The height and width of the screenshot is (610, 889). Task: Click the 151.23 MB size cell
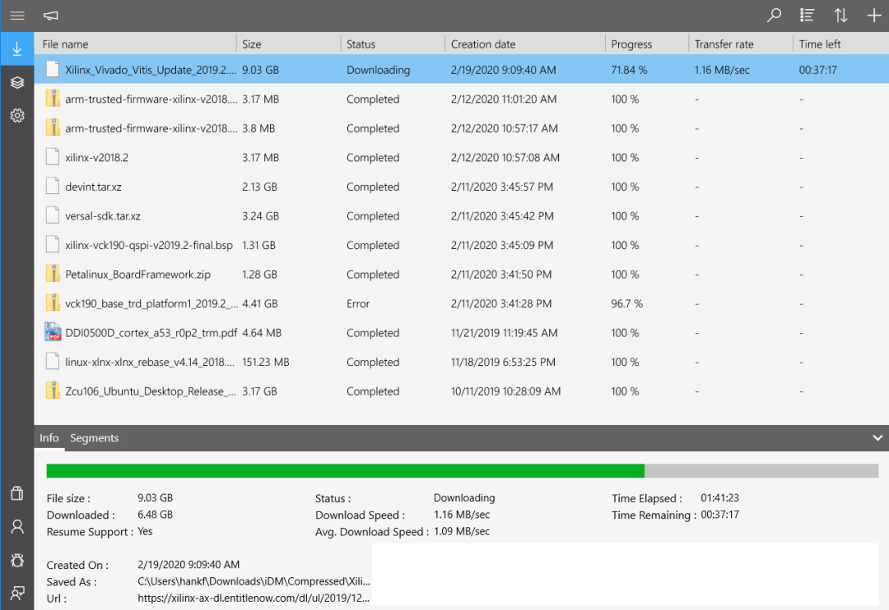pyautogui.click(x=265, y=362)
